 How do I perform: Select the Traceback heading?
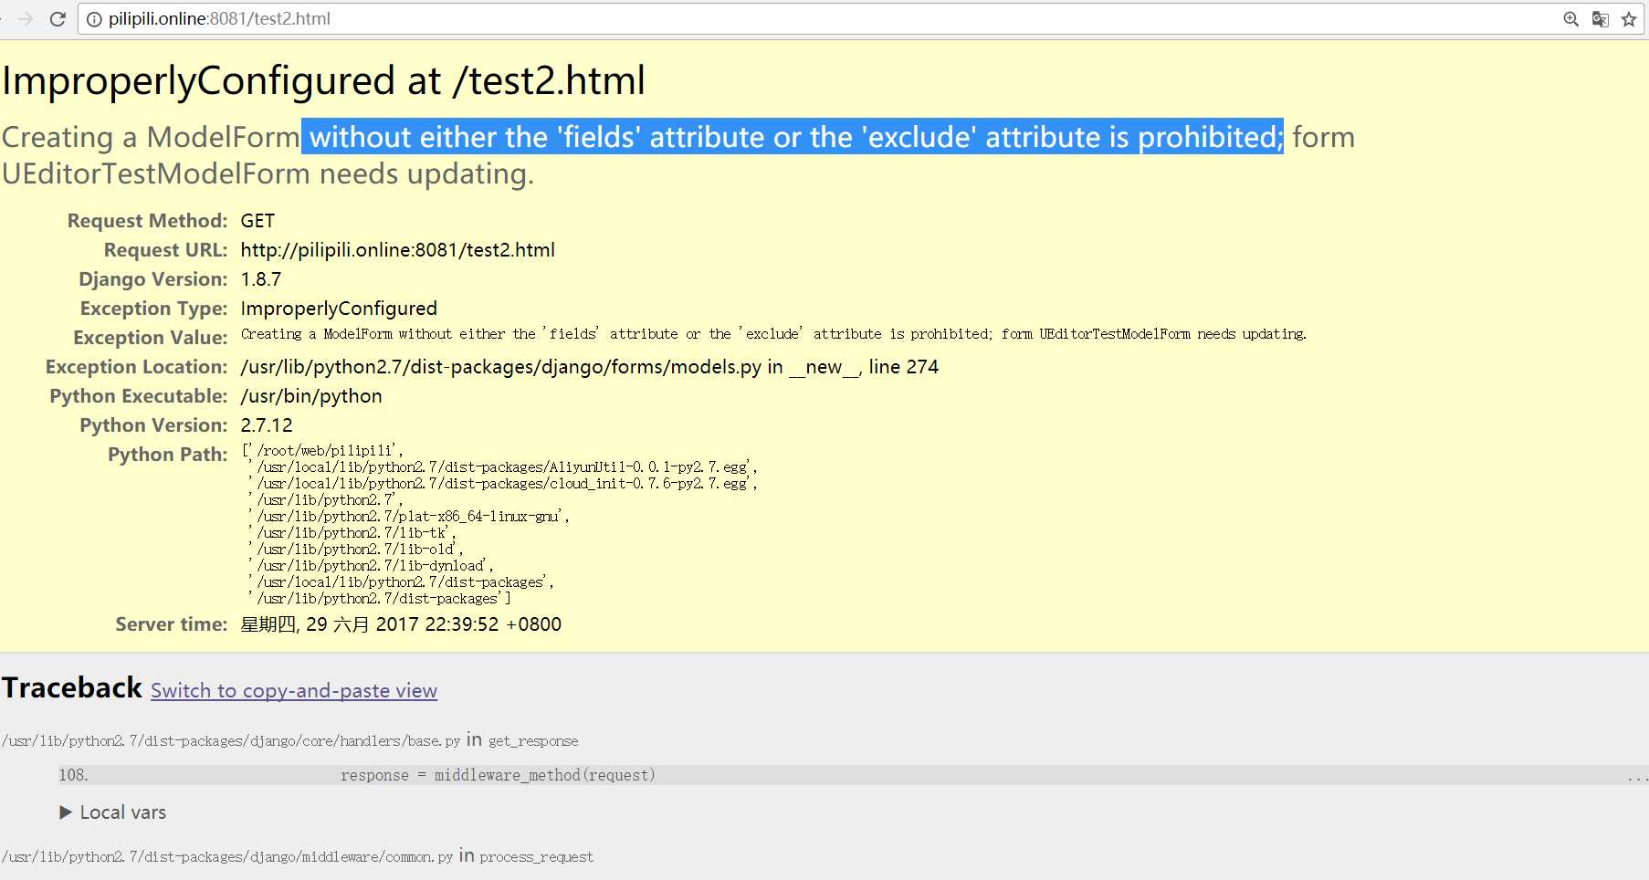pyautogui.click(x=72, y=687)
